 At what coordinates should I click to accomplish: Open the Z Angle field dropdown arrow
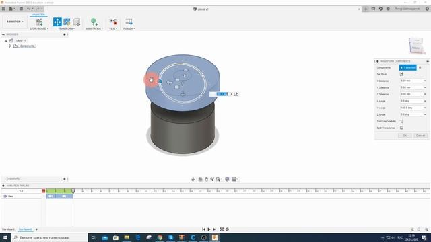[x=425, y=114]
